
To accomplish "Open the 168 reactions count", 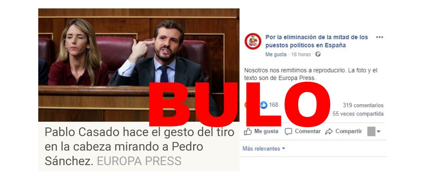I will (x=273, y=105).
